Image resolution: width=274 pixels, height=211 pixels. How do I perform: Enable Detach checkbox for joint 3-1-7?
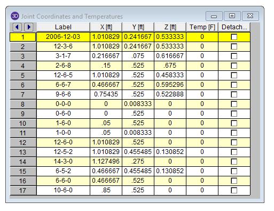(x=234, y=56)
